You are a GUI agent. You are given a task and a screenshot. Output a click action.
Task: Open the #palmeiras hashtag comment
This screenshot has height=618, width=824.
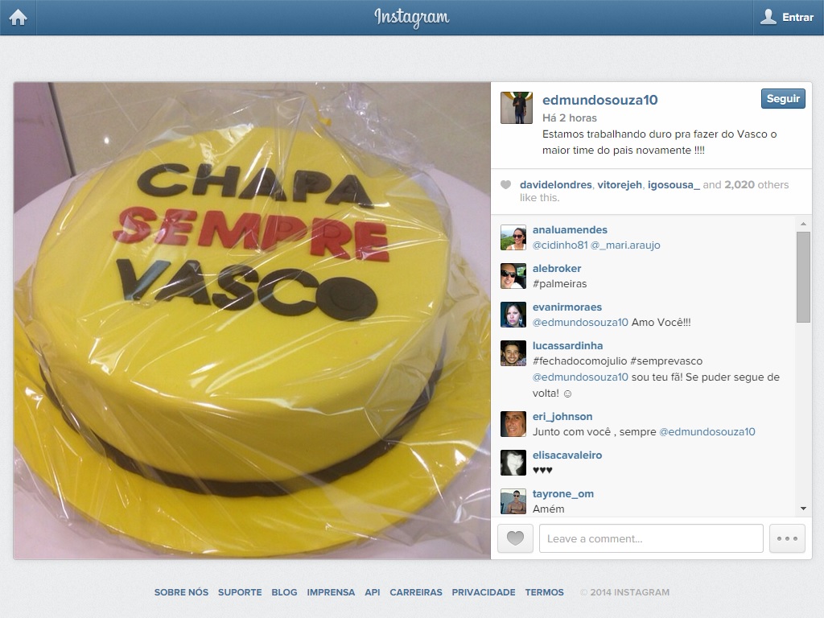[560, 284]
